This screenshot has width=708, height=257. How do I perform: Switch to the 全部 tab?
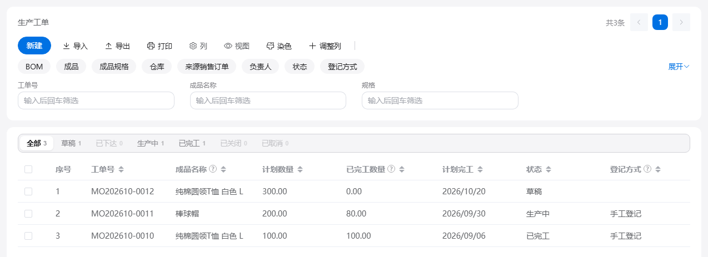pyautogui.click(x=37, y=143)
